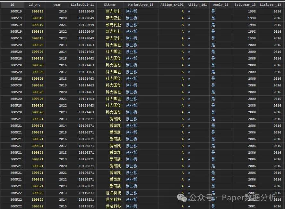This screenshot has width=285, height=209.
Task: Click 爱司凯 cell in the 2013 row
Action: tap(116, 119)
